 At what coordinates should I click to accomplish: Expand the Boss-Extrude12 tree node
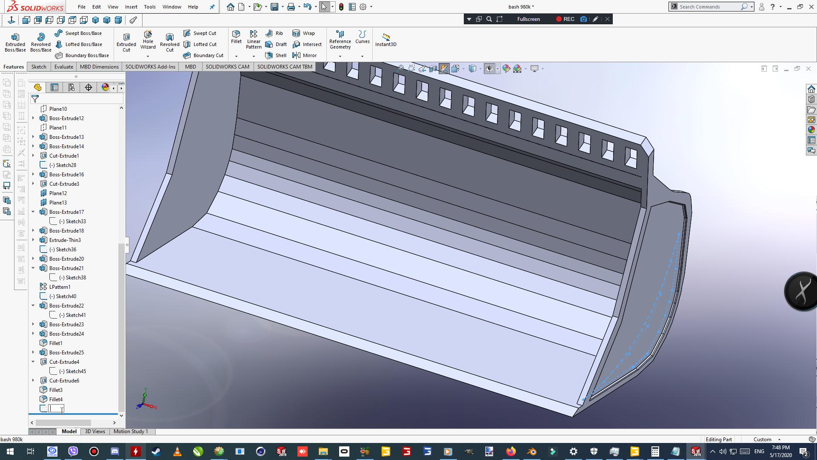tap(33, 118)
